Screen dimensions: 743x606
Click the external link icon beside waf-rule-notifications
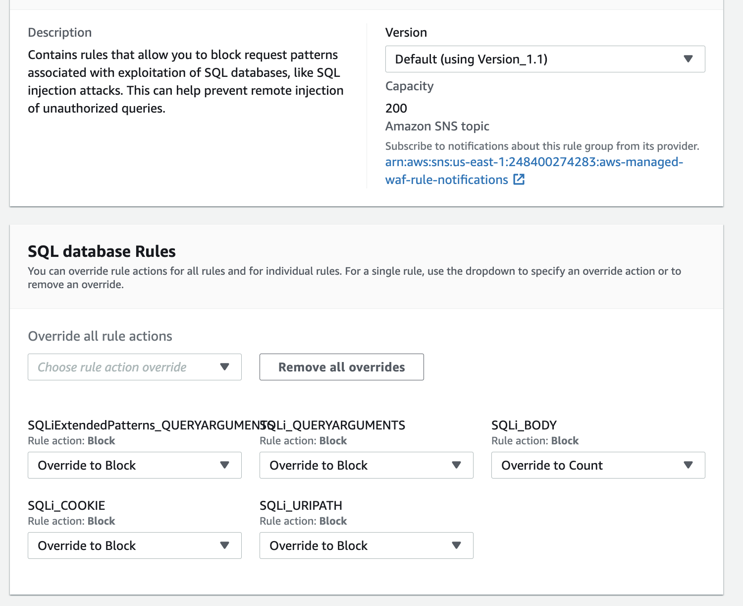click(x=519, y=180)
